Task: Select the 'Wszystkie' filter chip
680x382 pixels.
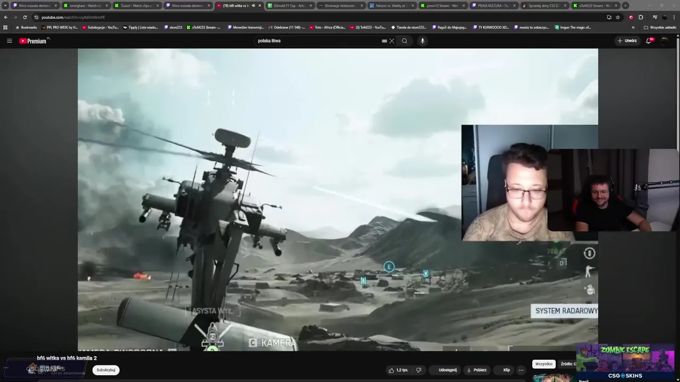Action: [x=544, y=364]
